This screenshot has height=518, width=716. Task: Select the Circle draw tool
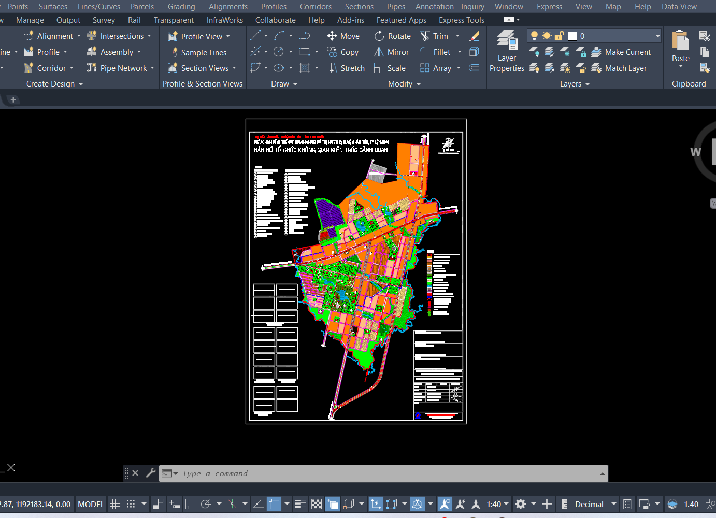click(x=279, y=52)
